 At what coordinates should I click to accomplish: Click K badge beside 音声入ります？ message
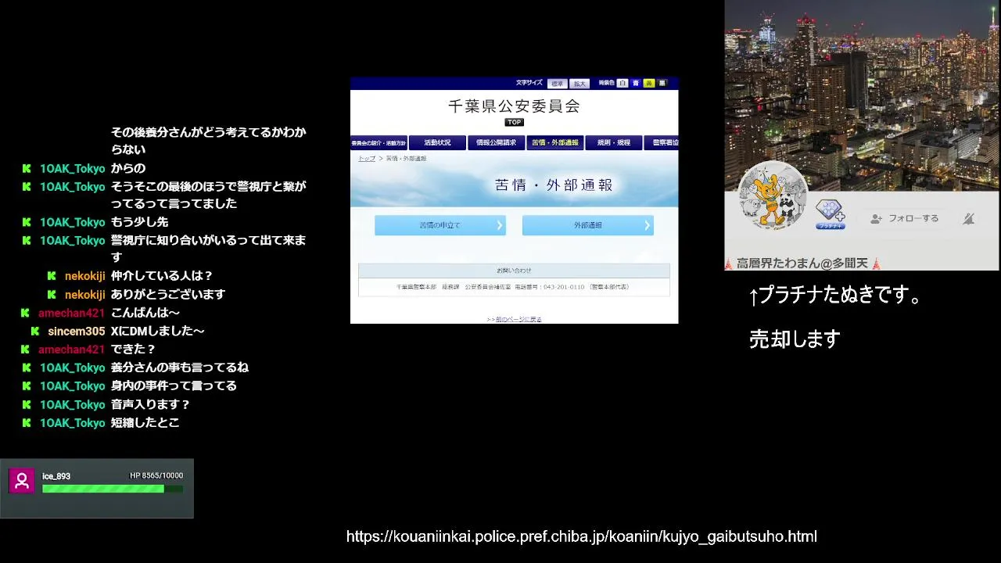[x=27, y=404]
